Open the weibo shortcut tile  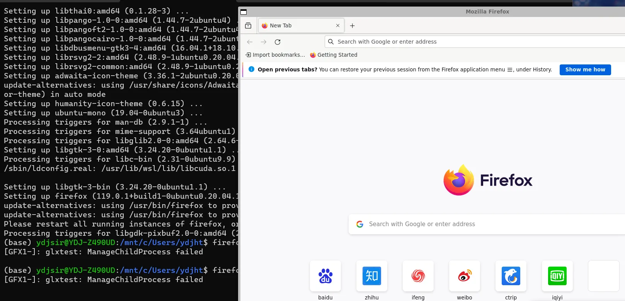pyautogui.click(x=464, y=276)
